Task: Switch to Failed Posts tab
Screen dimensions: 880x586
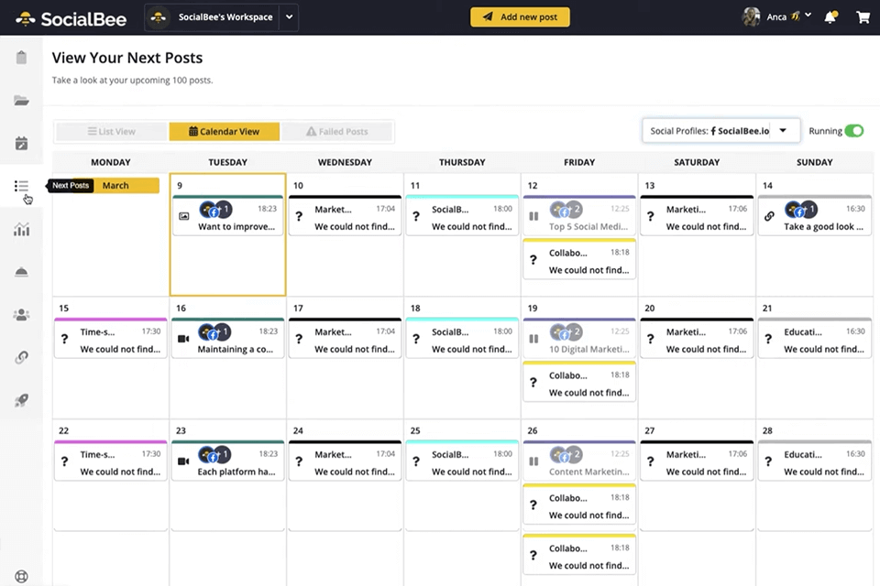Action: tap(336, 131)
